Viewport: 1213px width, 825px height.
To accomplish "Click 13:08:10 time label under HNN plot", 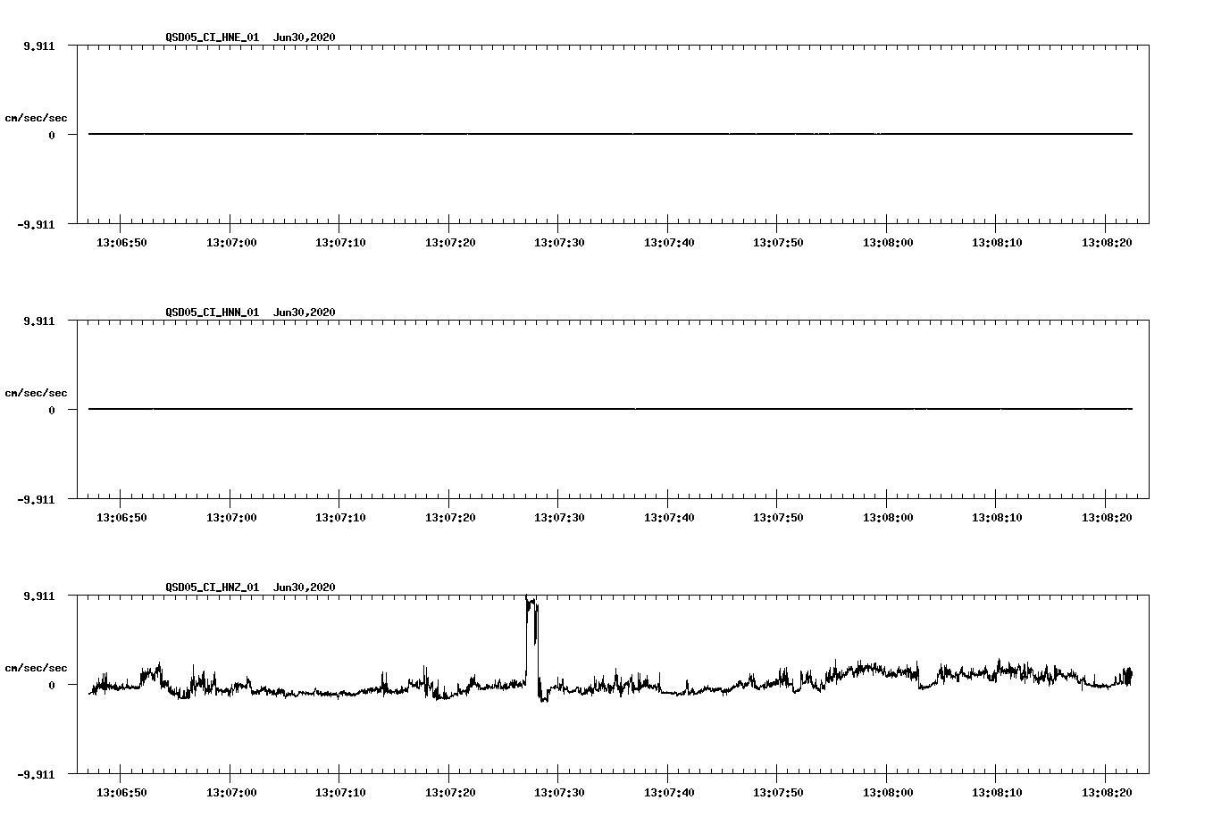I will 997,518.
